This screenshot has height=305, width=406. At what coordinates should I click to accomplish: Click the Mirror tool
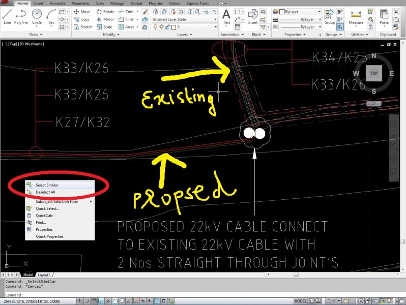[x=105, y=19]
